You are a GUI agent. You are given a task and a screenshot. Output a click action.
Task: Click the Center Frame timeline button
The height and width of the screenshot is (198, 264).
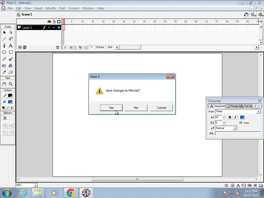point(65,47)
